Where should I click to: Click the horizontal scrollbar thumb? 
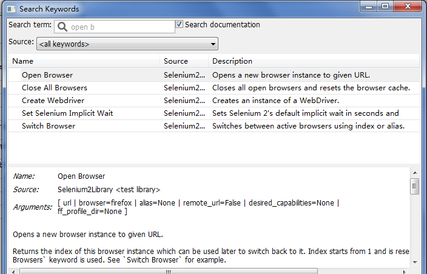pyautogui.click(x=169, y=272)
